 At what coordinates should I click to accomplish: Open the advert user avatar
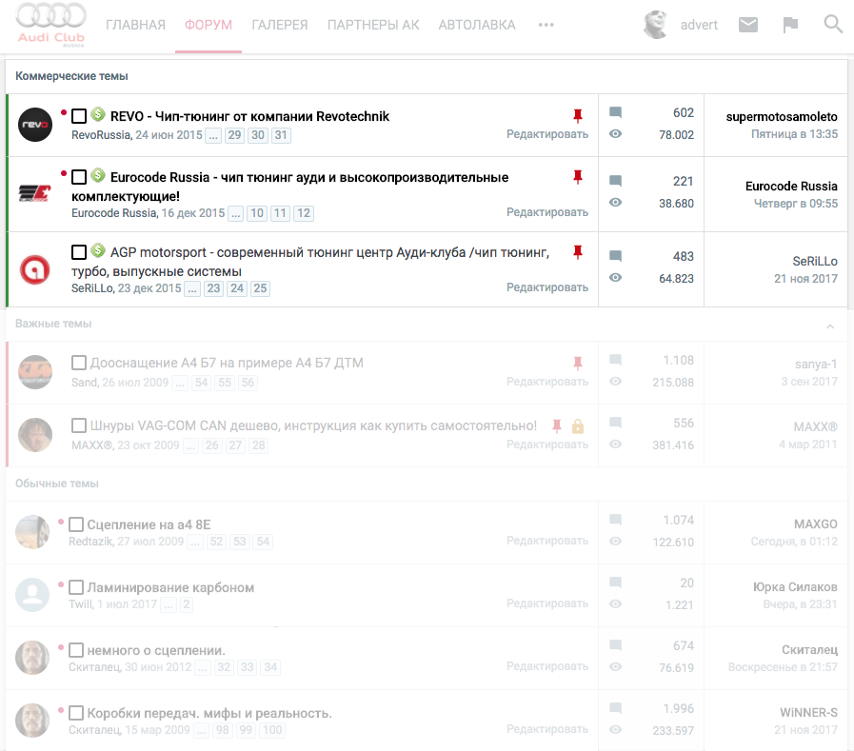click(655, 25)
